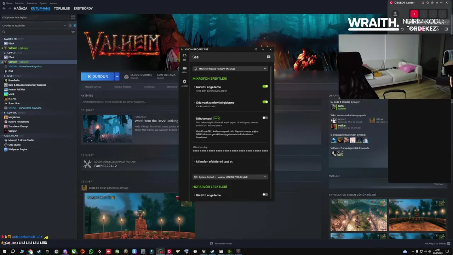
Task: Enable speaker Gürültü engelleme effect
Action: 265,194
